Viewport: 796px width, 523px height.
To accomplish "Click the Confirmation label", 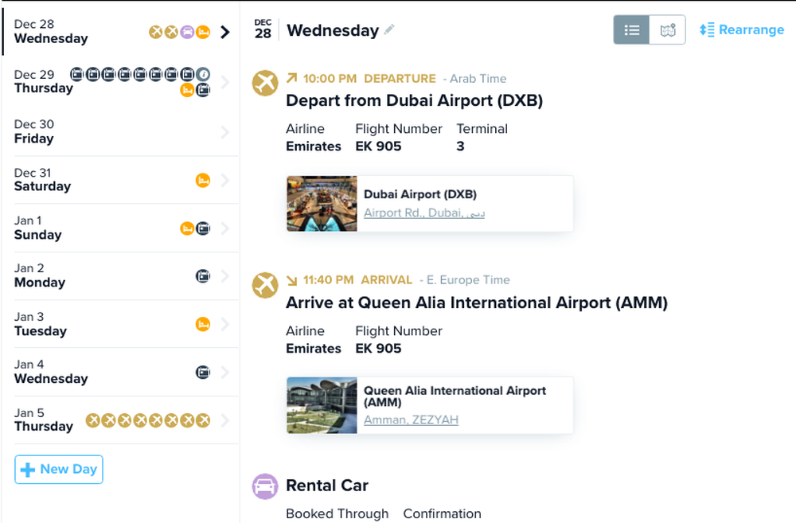I will (x=442, y=514).
